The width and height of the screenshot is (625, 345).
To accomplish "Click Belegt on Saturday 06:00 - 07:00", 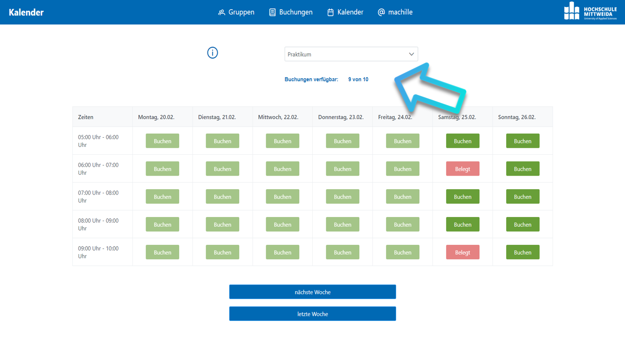I will (463, 169).
